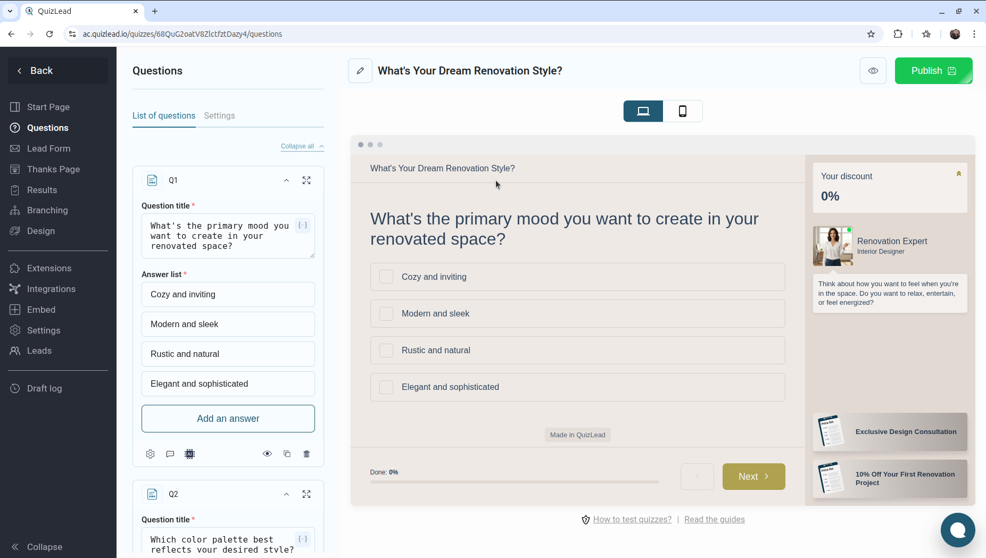The width and height of the screenshot is (986, 558).
Task: Open Q1 settings gear icon
Action: [x=150, y=454]
